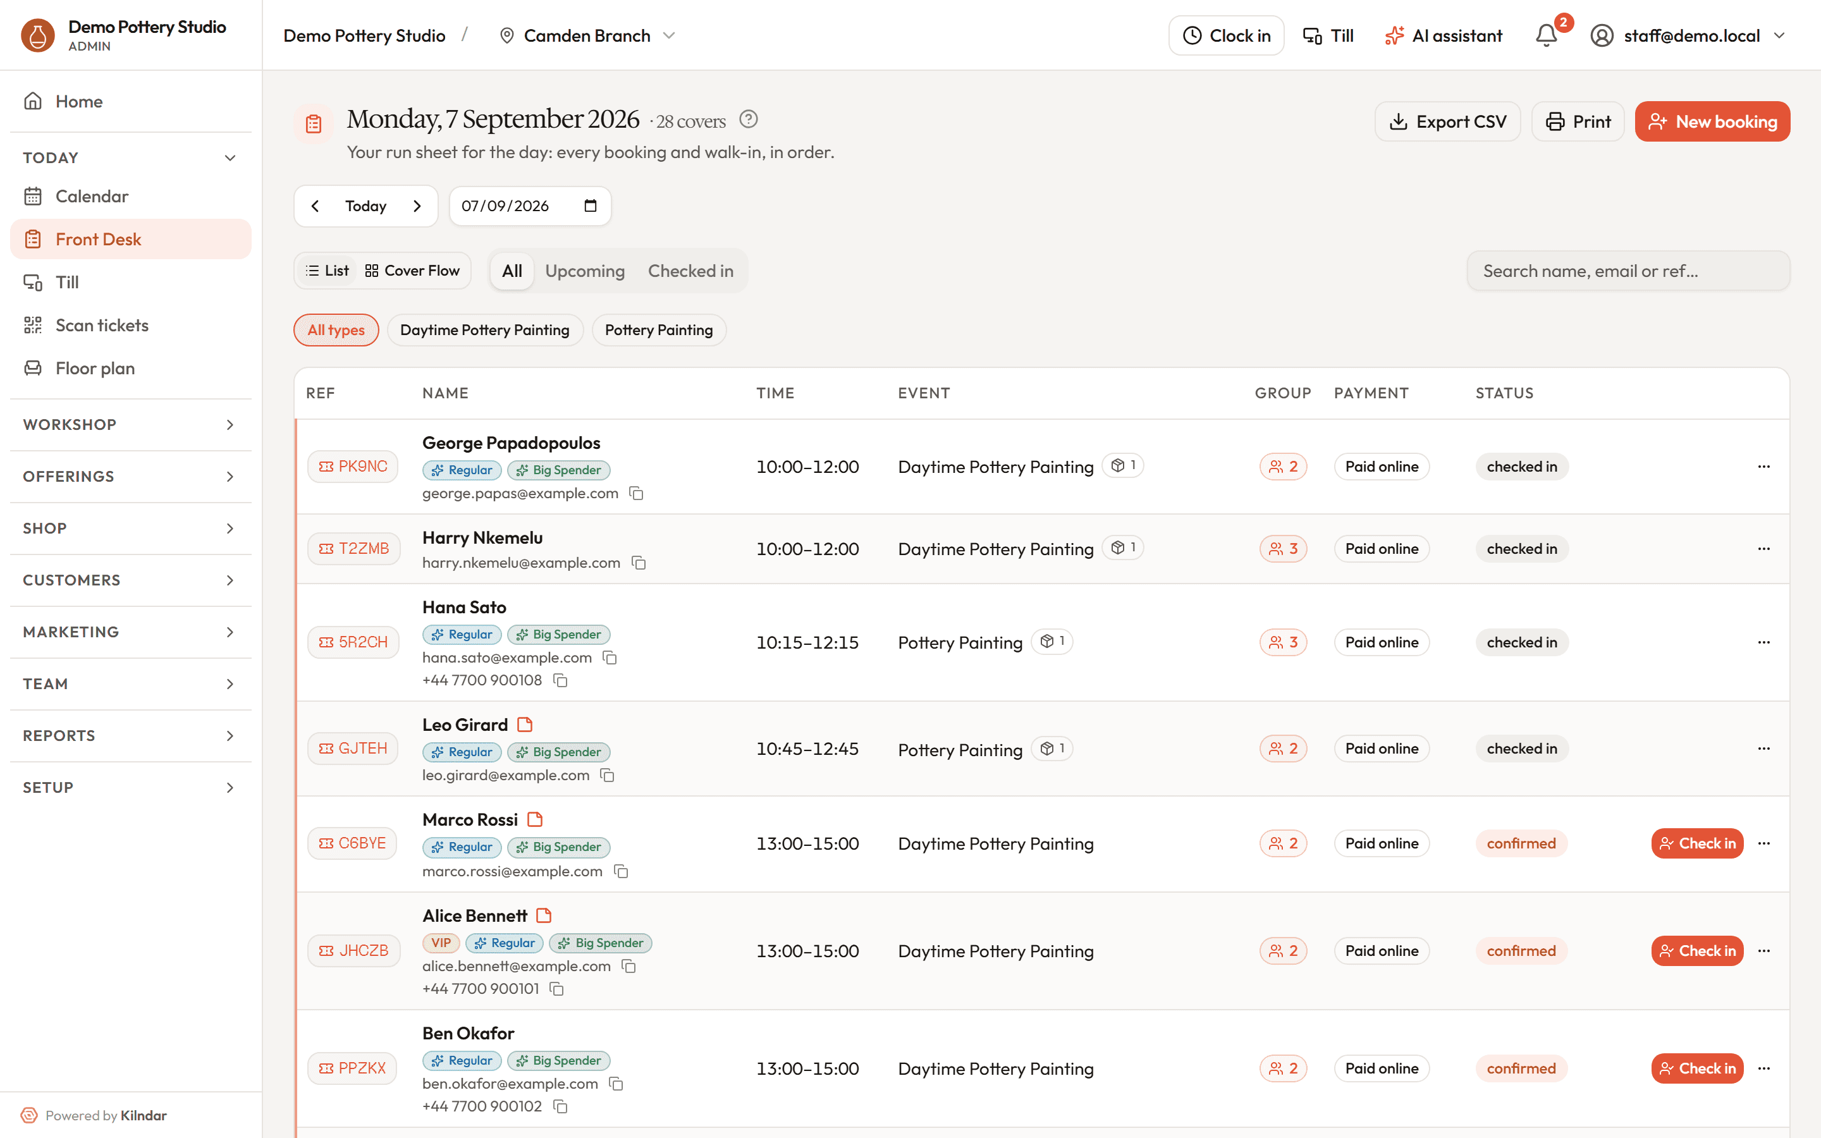Copy hana.sato@example.com email address
The image size is (1821, 1138).
coord(610,658)
